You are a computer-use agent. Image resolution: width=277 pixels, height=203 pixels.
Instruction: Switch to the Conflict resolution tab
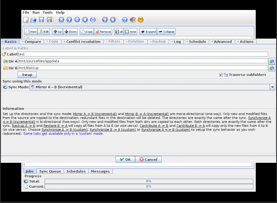[x=82, y=42]
